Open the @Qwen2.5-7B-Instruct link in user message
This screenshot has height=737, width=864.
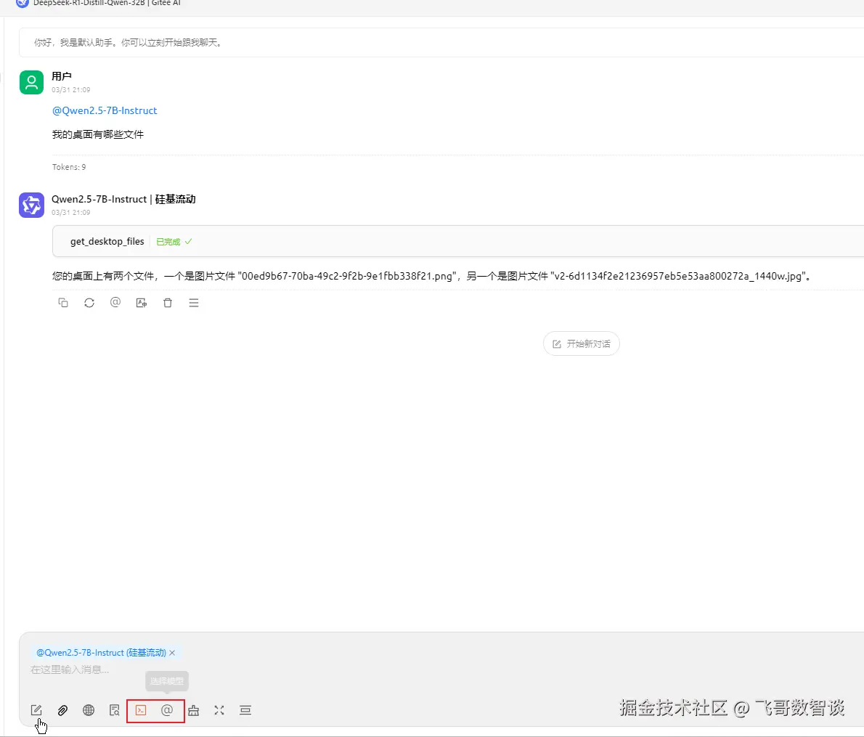tap(105, 110)
